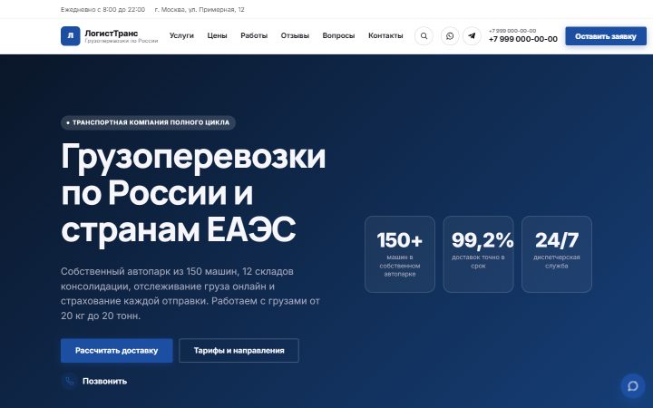Open the Цены section
Image resolution: width=653 pixels, height=408 pixels.
pos(217,35)
